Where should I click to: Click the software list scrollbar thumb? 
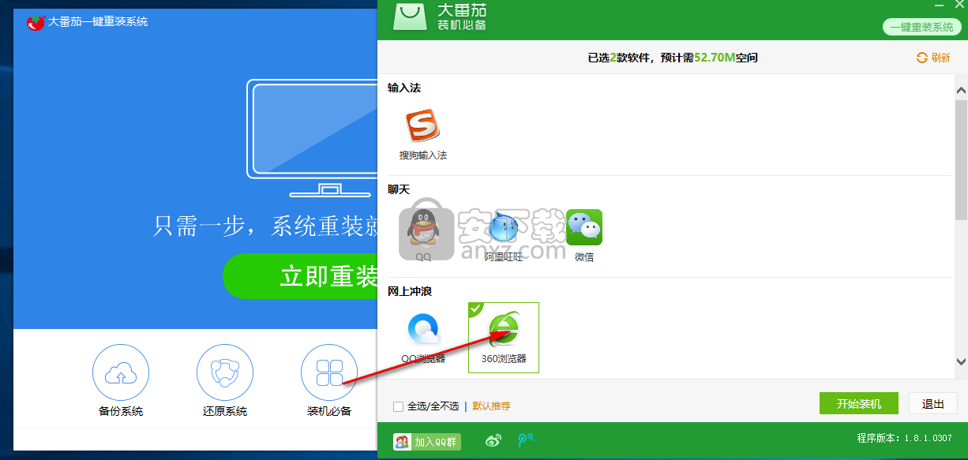(961, 159)
